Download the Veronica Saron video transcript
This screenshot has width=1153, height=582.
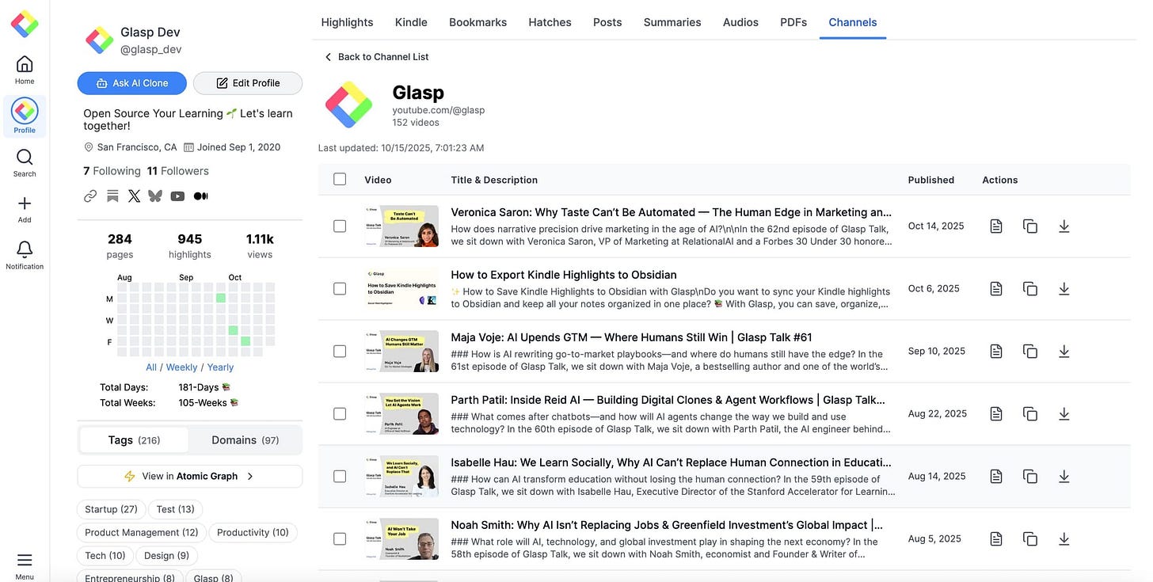[1064, 226]
